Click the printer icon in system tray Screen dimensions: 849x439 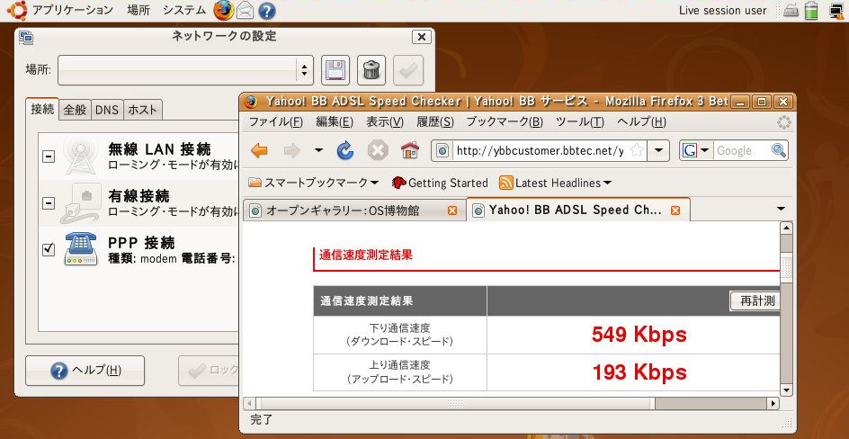pyautogui.click(x=791, y=11)
